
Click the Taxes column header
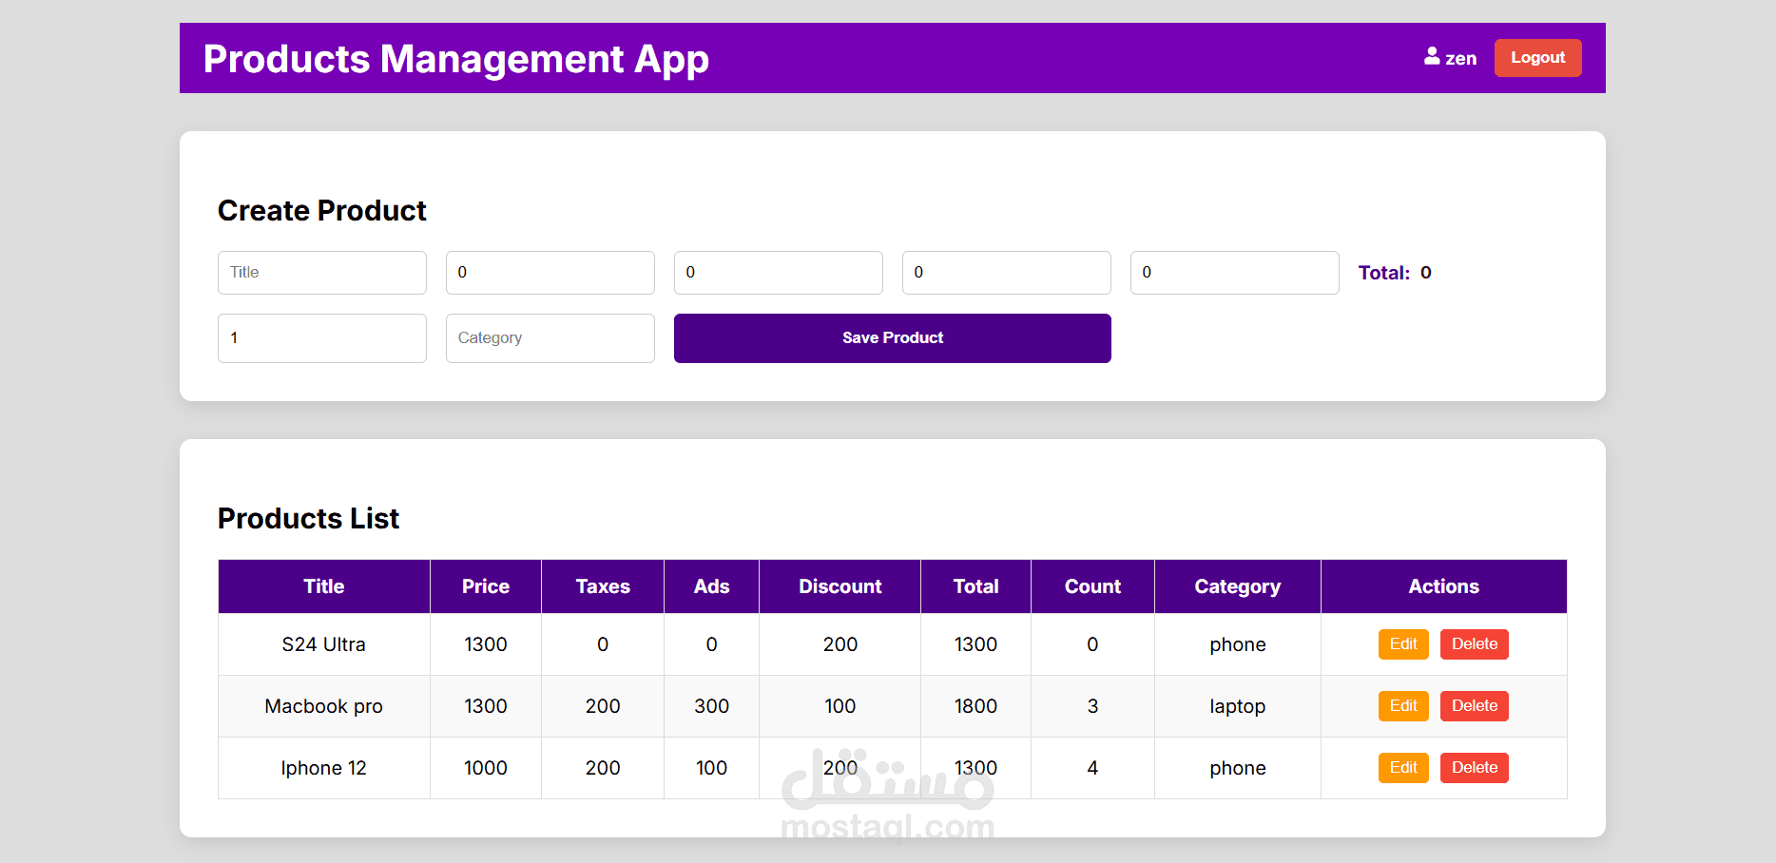(603, 586)
